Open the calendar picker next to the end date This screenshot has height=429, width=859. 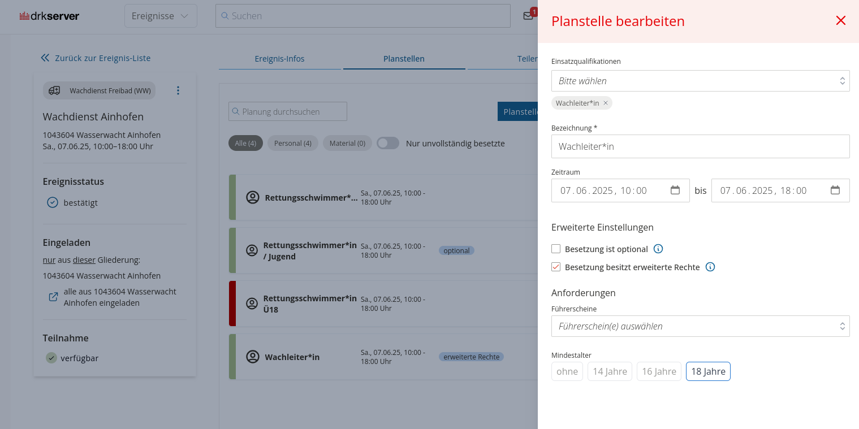pyautogui.click(x=835, y=190)
